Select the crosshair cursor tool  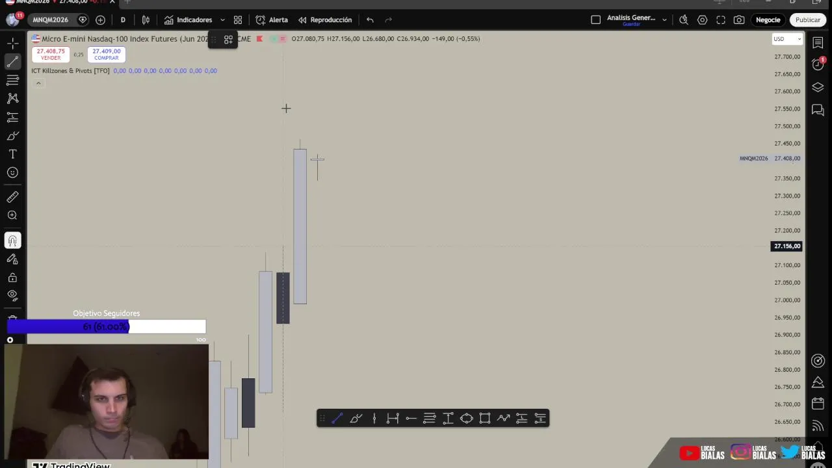tap(12, 44)
